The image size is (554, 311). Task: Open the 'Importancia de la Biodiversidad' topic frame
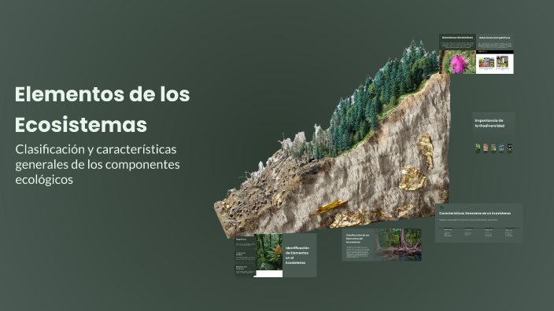coord(493,134)
